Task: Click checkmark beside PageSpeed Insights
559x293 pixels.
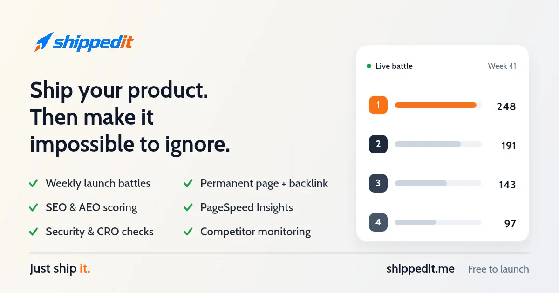Action: tap(188, 208)
